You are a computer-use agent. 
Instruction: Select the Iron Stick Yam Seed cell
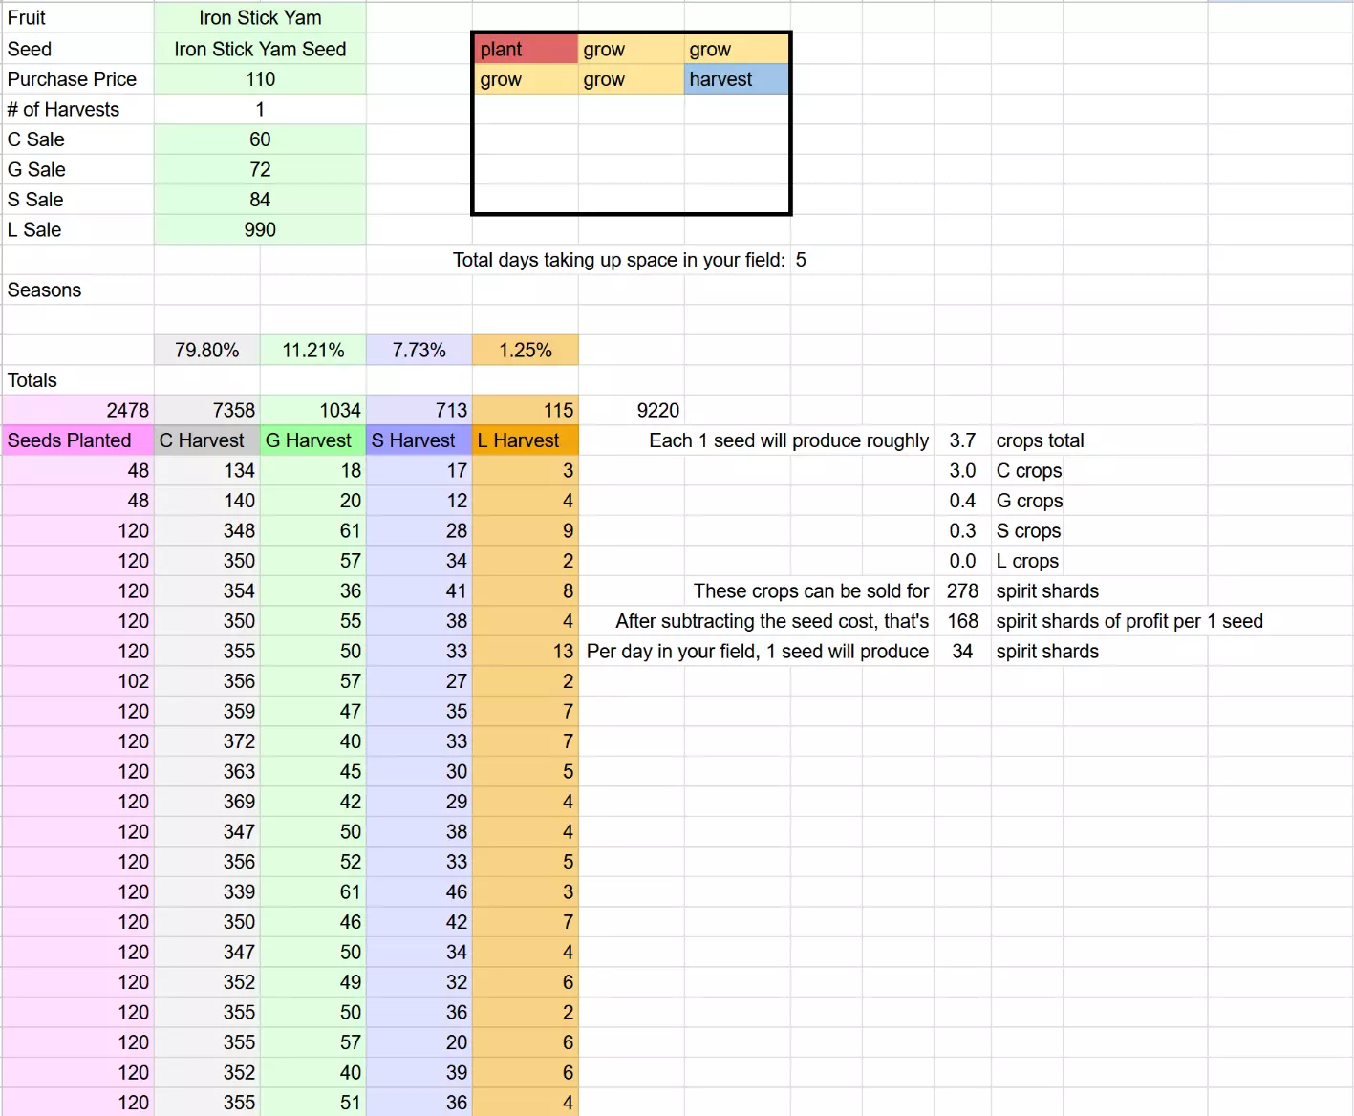(260, 49)
